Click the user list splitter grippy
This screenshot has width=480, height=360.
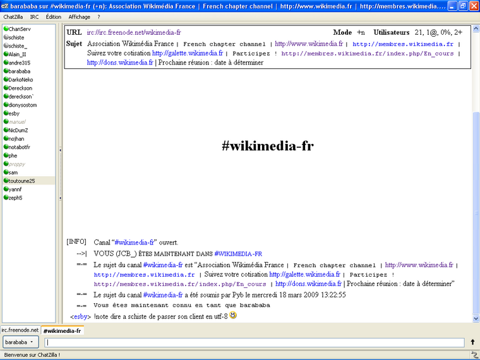coord(60,174)
